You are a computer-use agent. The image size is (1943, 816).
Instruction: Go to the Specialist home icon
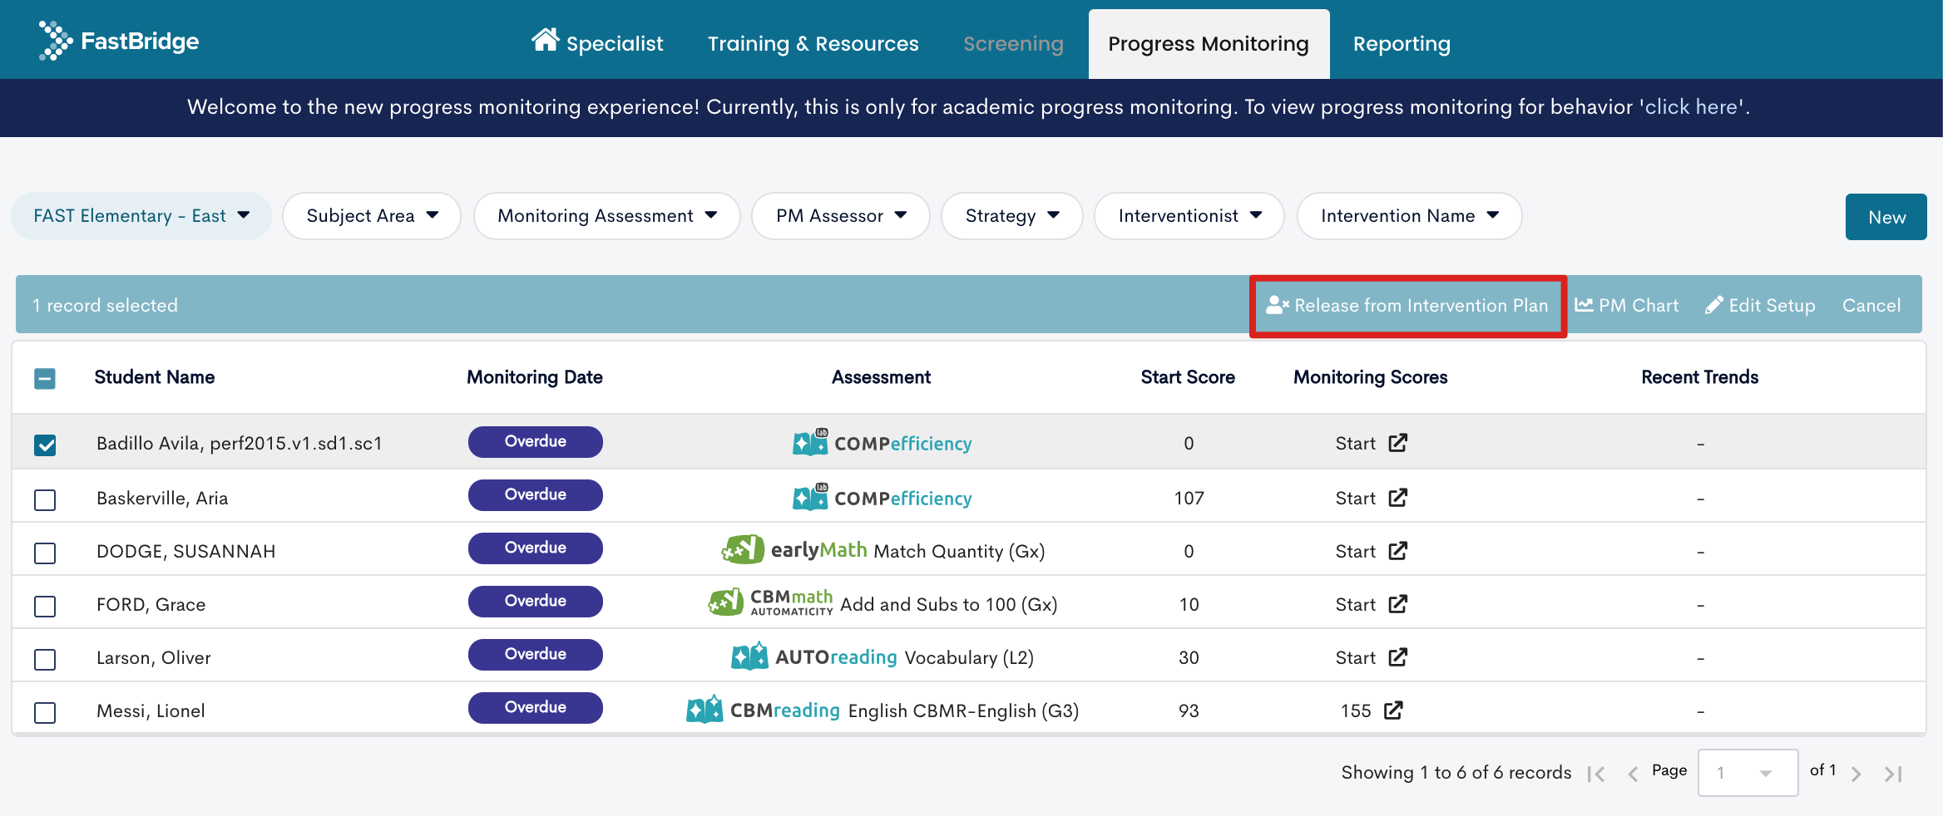[546, 40]
